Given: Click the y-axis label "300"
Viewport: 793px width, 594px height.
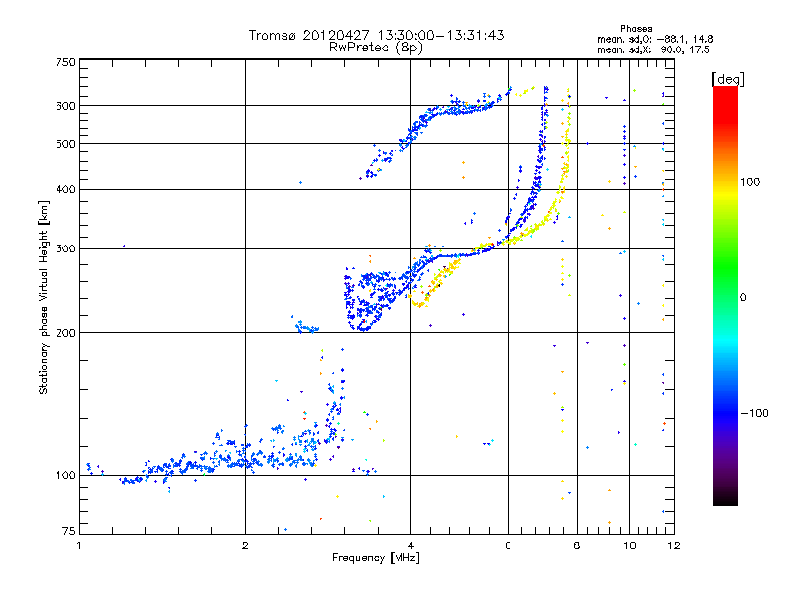Looking at the screenshot, I should (65, 248).
